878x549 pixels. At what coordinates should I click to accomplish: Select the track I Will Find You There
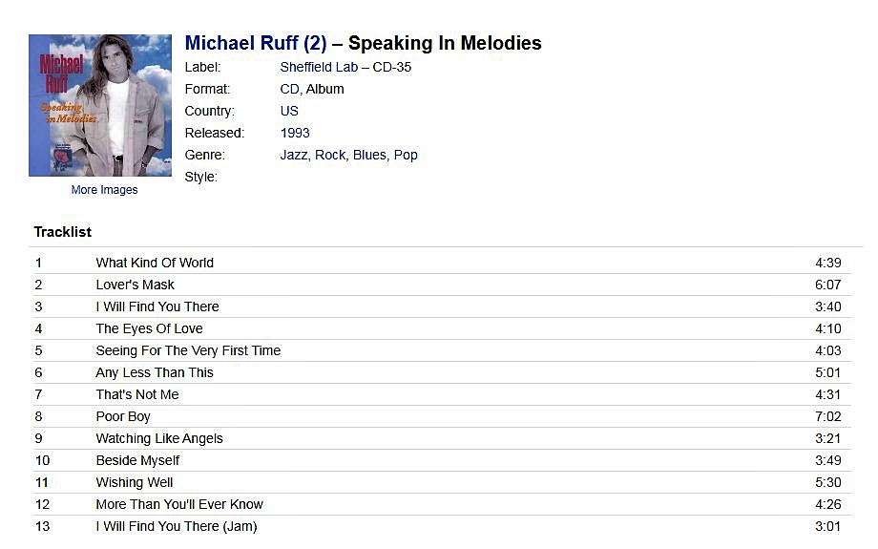coord(157,306)
